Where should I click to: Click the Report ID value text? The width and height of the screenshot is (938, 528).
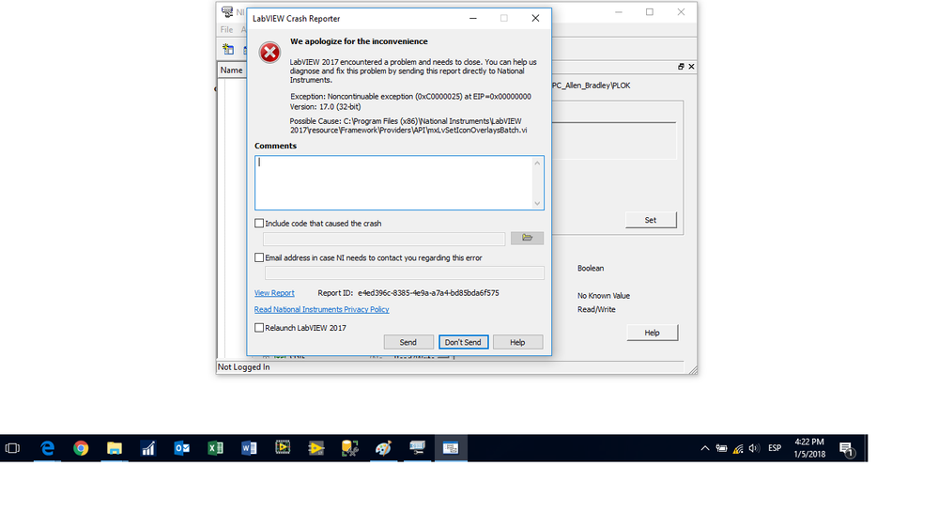coord(428,293)
